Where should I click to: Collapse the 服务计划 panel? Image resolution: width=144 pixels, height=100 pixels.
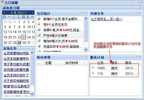[x=137, y=57]
